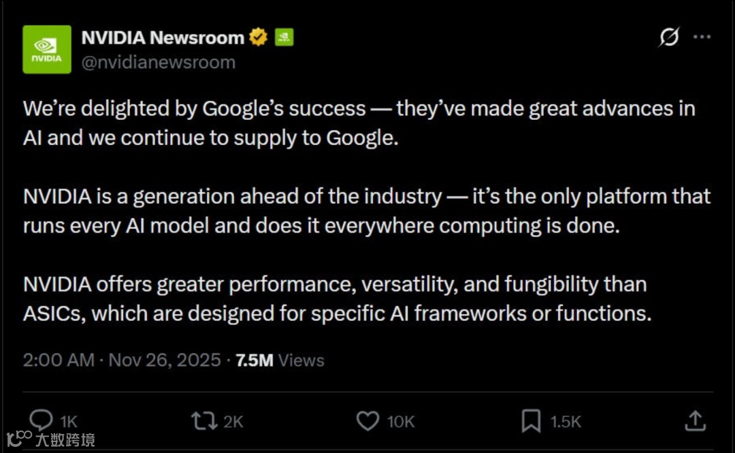This screenshot has width=735, height=453.
Task: Click the reply speech bubble icon
Action: 42,421
